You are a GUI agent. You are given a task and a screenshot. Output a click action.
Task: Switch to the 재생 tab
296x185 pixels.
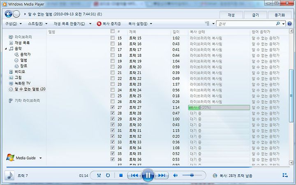(x=231, y=15)
